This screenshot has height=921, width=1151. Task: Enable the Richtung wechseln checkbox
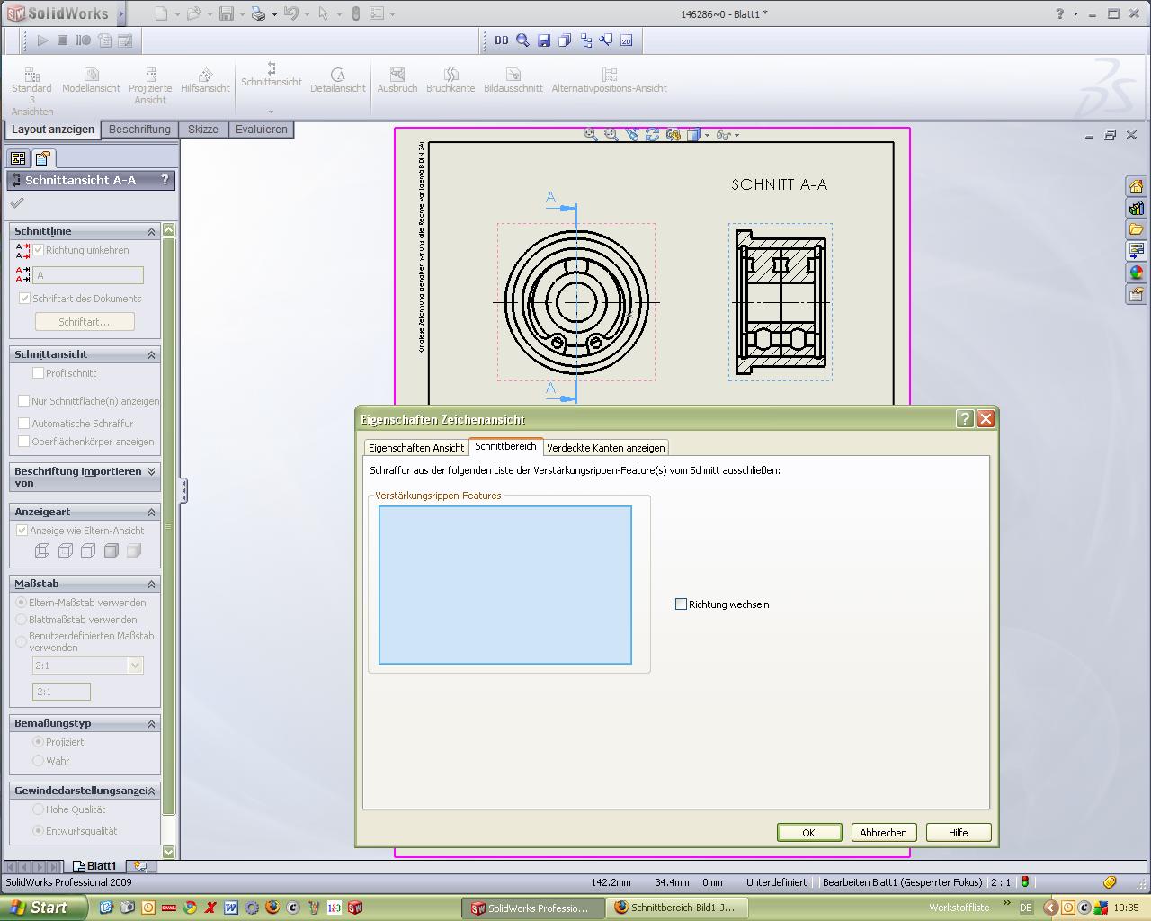pyautogui.click(x=681, y=604)
